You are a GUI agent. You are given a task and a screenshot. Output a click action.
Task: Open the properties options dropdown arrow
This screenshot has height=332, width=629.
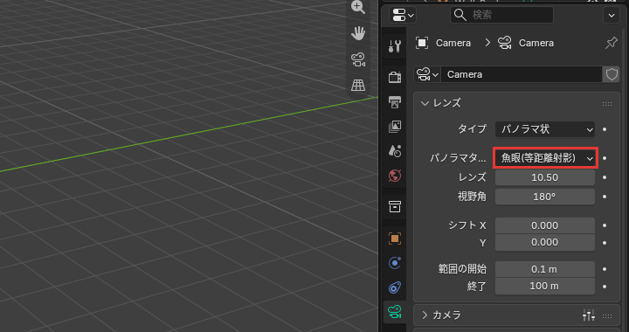click(x=612, y=15)
